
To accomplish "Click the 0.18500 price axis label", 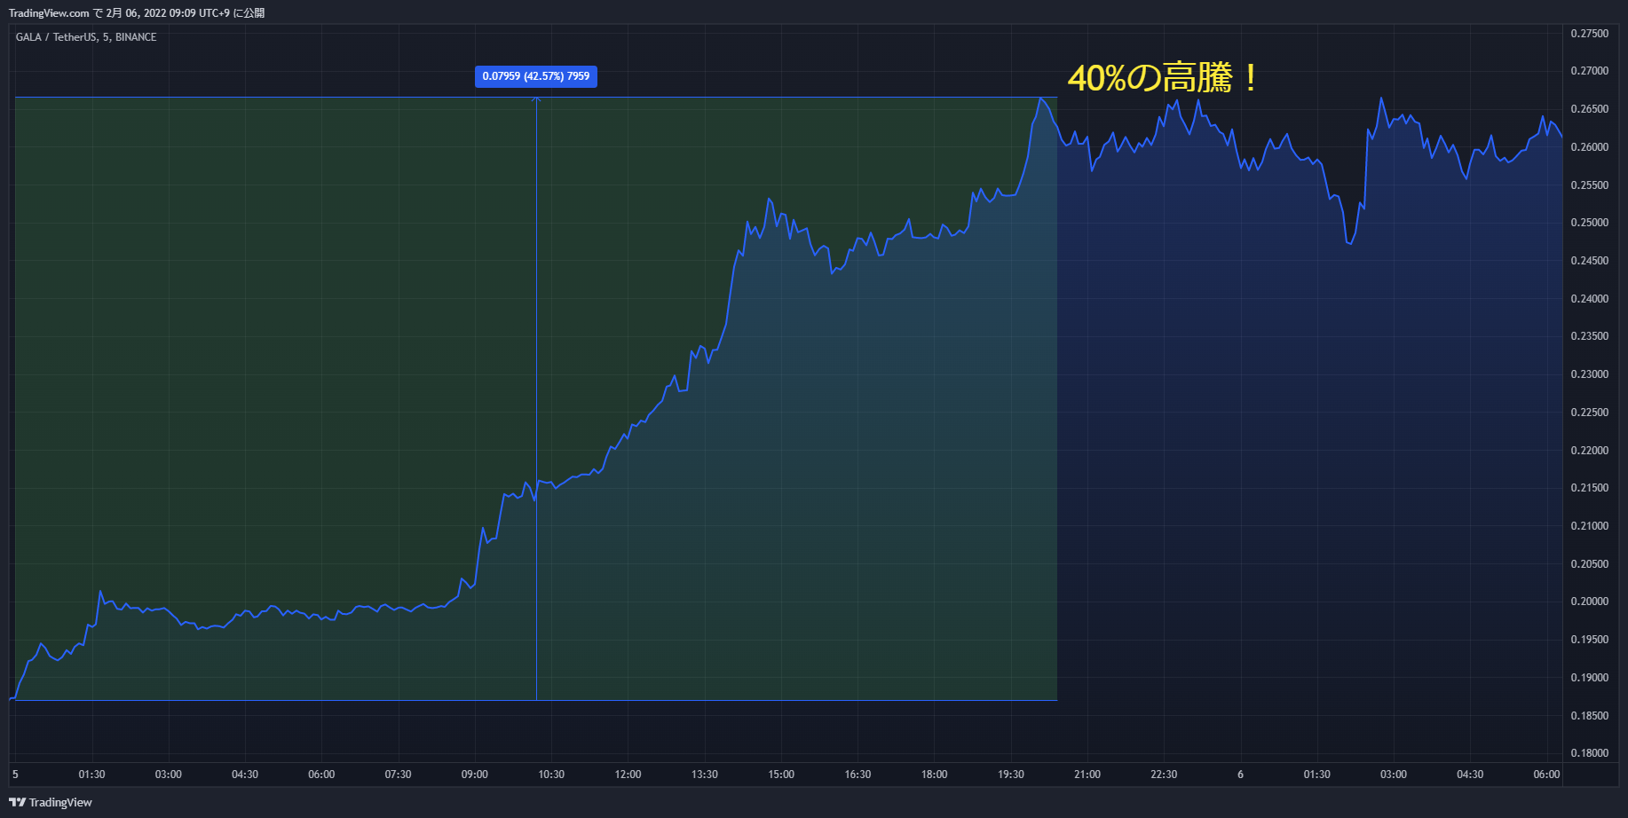I will pos(1589,716).
